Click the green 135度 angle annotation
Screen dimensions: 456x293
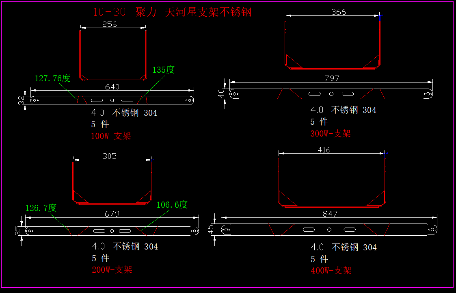pos(164,70)
